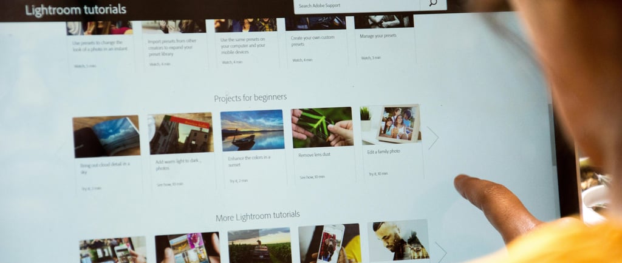Open the green field landscape thumbnail
The height and width of the screenshot is (263, 622).
(x=259, y=245)
